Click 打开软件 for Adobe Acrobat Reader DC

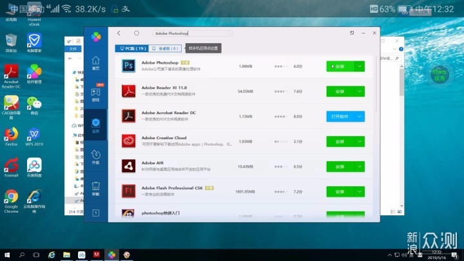click(340, 116)
